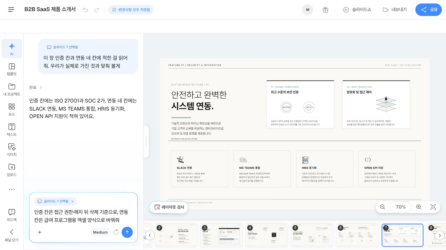Viewport: 446px width, 250px height.
Task: Open the hamburger main menu
Action: click(11, 10)
